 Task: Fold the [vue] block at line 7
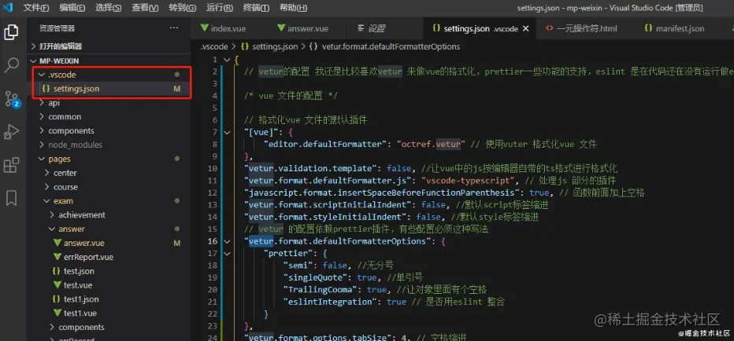click(x=227, y=132)
